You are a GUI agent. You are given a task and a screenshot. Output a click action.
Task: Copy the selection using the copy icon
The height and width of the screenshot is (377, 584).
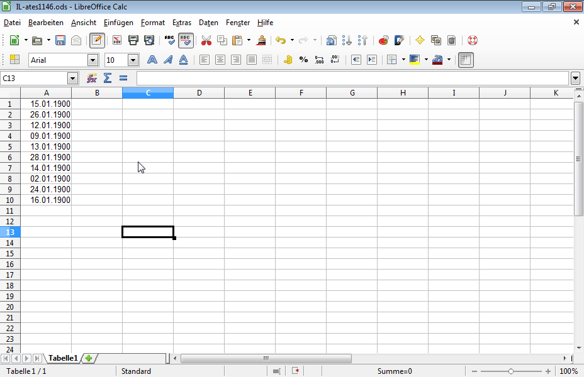coord(222,40)
